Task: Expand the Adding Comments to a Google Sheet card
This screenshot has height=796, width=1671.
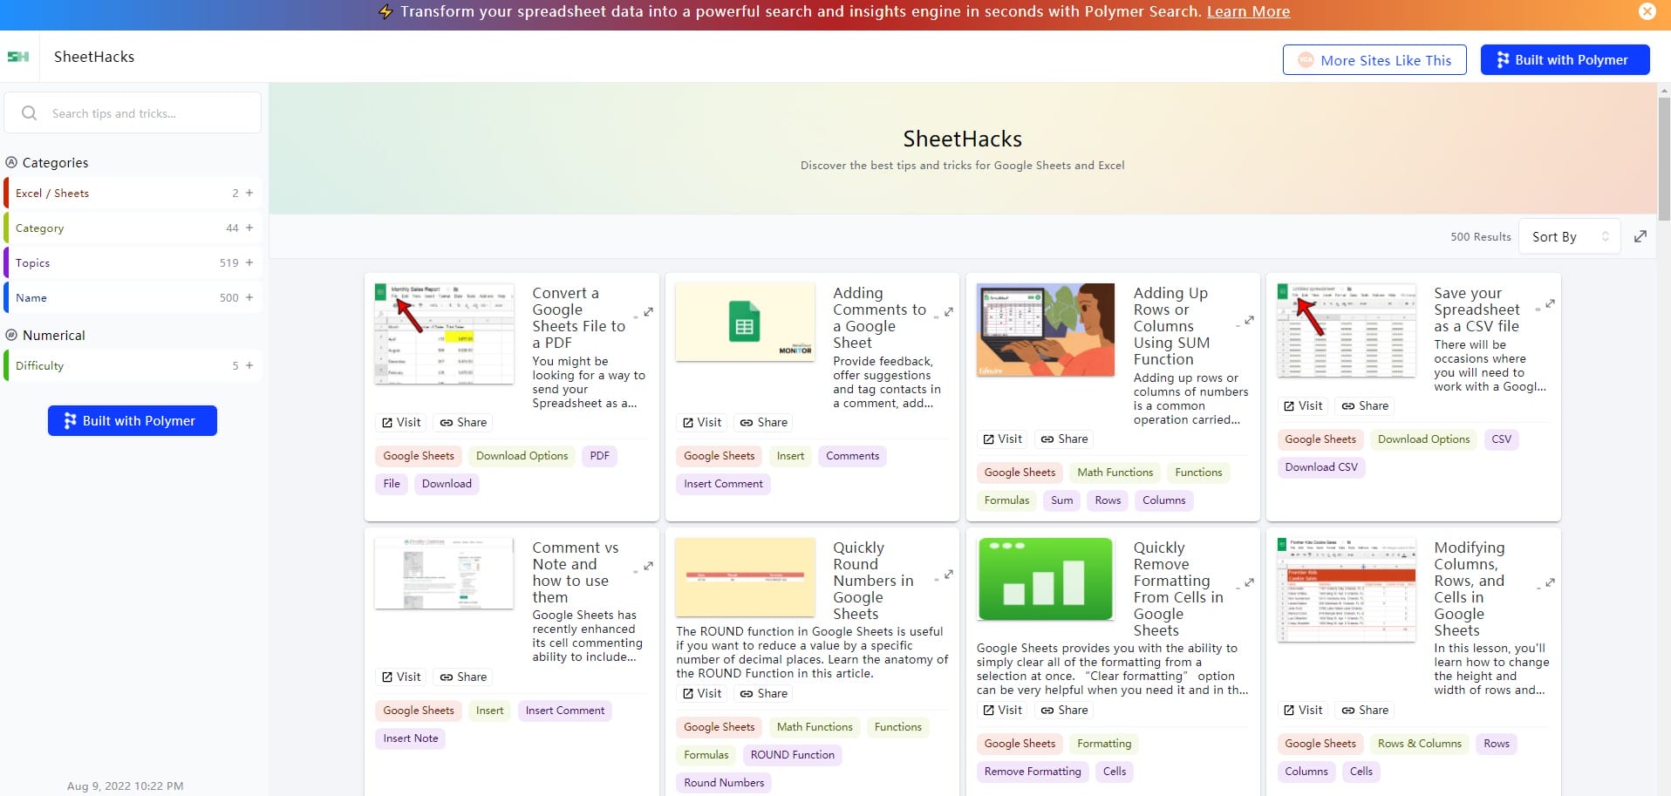Action: [x=949, y=312]
